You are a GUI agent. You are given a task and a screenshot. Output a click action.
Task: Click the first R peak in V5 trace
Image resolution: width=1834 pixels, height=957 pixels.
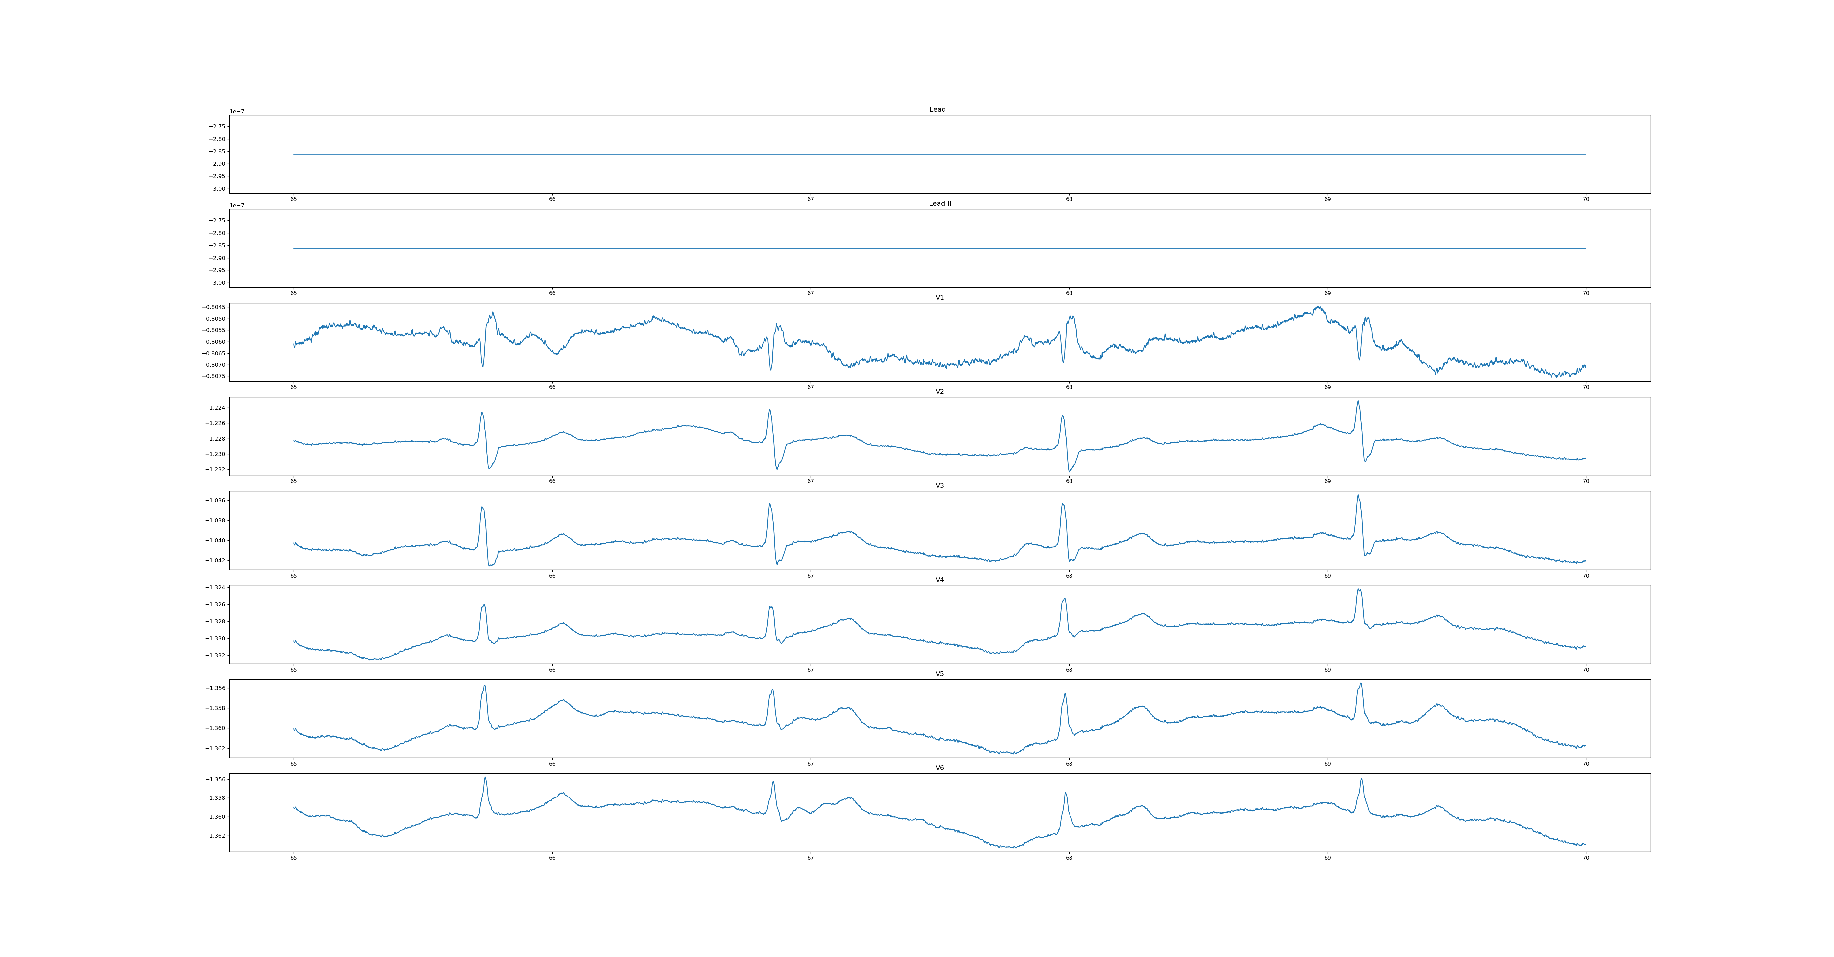click(x=485, y=687)
